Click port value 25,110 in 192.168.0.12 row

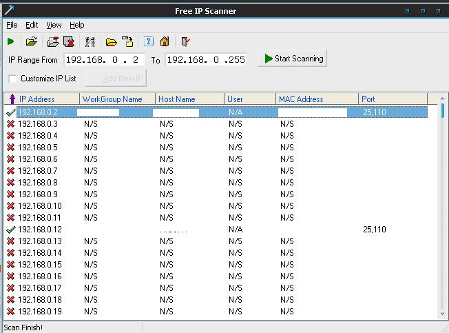(374, 230)
